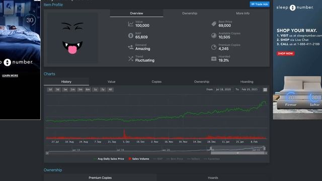Click the Amazing demand text

(x=143, y=49)
